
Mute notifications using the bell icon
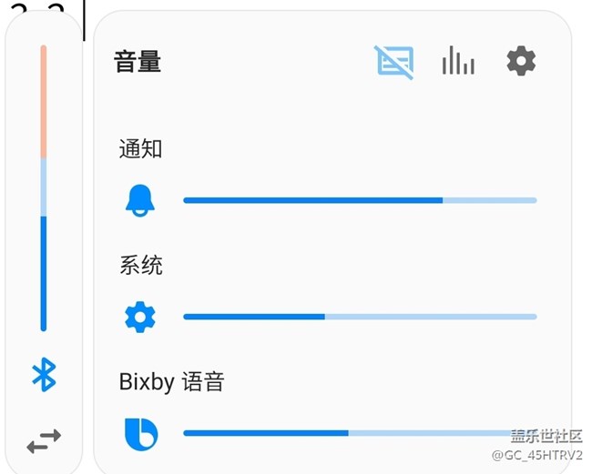[140, 200]
